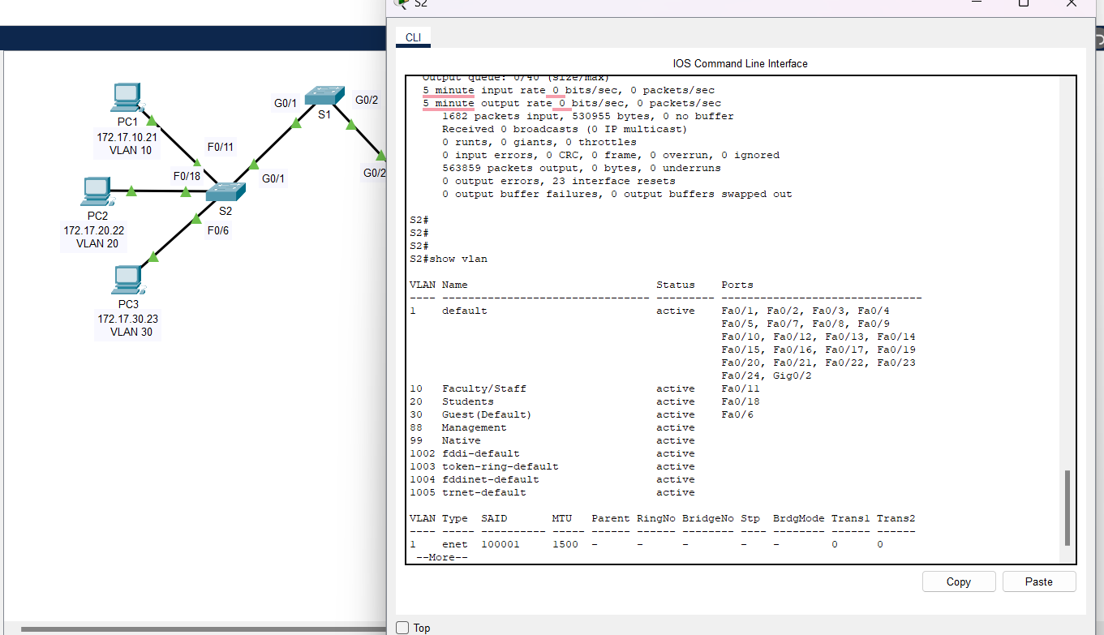Select the PC3 end device in the topology

click(127, 278)
